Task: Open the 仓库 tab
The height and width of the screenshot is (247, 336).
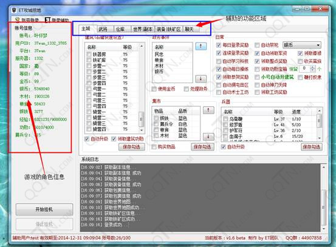Action: (x=120, y=29)
